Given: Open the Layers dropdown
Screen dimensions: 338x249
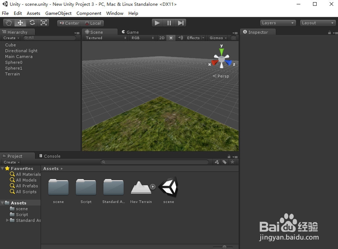Looking at the screenshot, I should 278,23.
